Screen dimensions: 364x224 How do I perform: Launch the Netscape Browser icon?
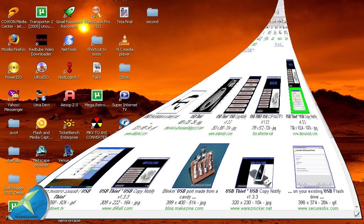(x=41, y=151)
